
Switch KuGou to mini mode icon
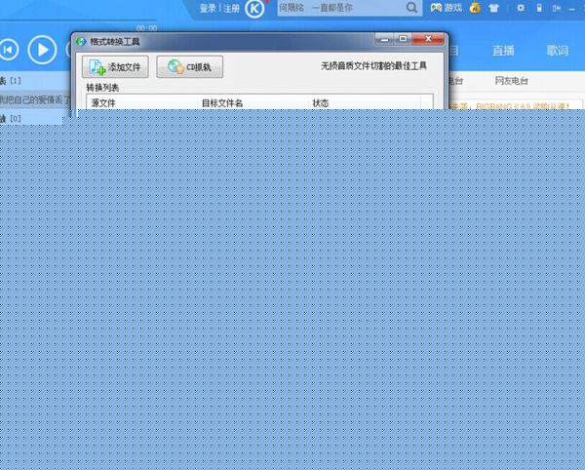coord(557,8)
